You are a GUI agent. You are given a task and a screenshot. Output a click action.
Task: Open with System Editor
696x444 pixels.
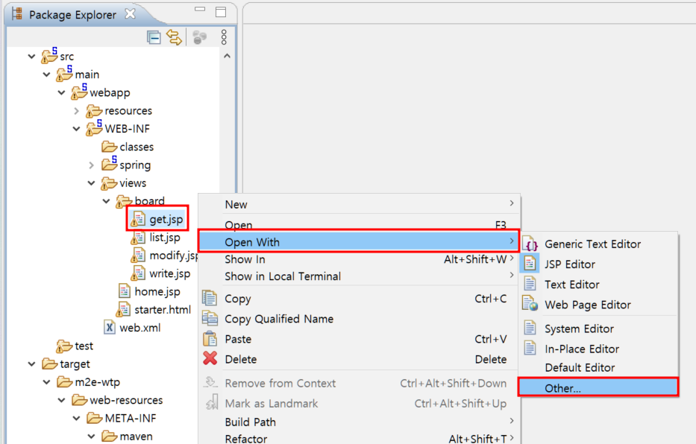coord(598,329)
